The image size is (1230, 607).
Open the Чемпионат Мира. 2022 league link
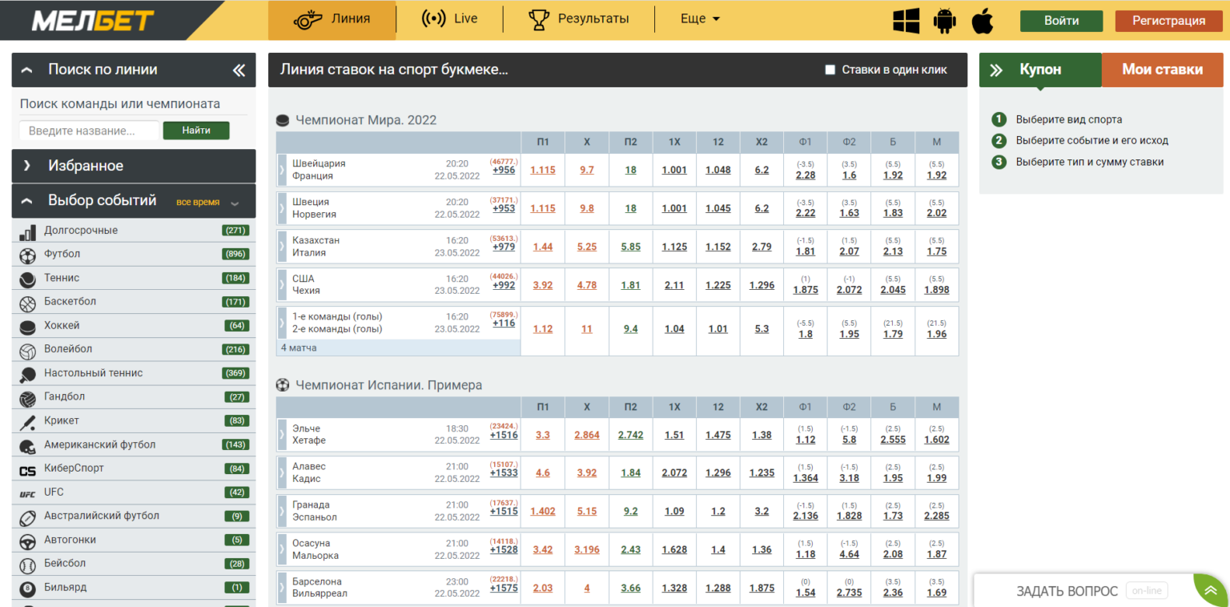tap(366, 120)
